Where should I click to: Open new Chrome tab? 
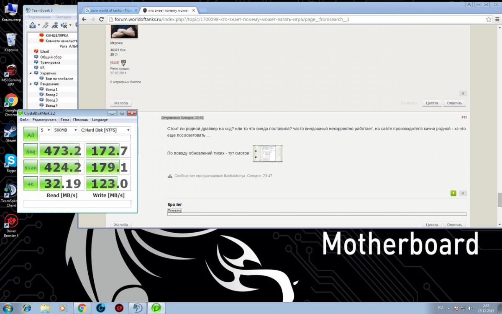click(x=203, y=10)
